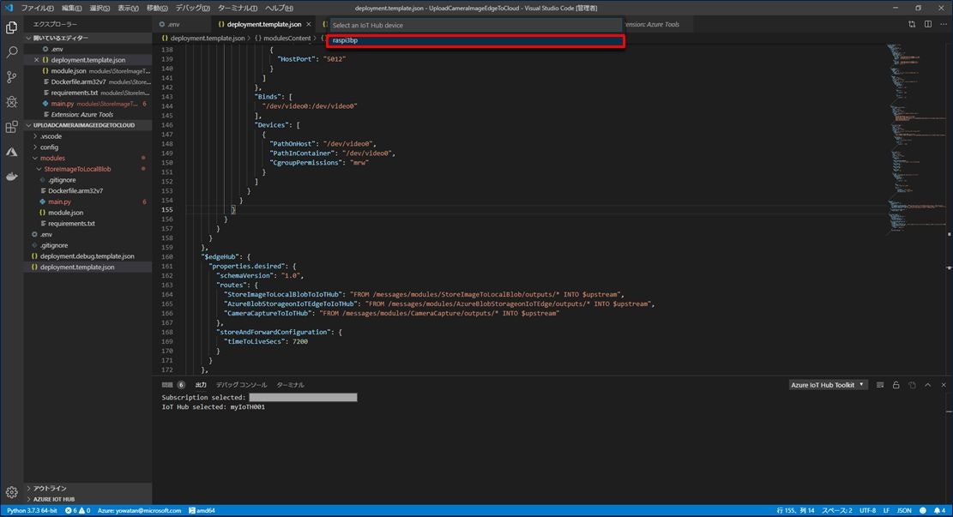The height and width of the screenshot is (517, 953).
Task: Open the Debug view in the activity bar
Action: [11, 101]
